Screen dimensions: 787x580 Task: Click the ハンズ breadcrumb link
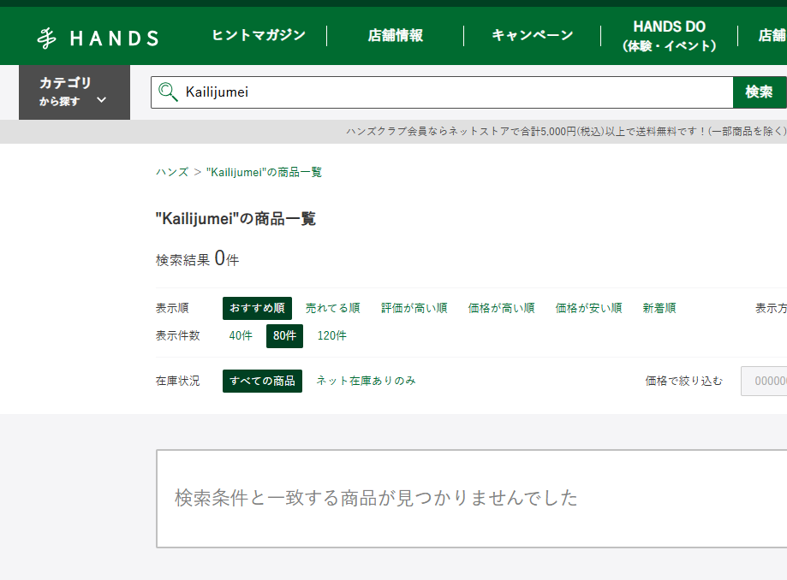click(x=172, y=172)
